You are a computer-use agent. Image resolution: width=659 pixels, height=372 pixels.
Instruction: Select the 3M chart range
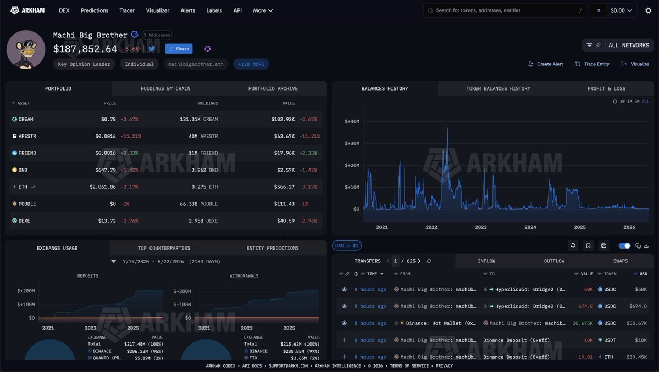pos(636,102)
